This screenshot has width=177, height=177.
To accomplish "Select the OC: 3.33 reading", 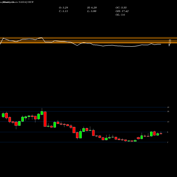I will (121, 8).
